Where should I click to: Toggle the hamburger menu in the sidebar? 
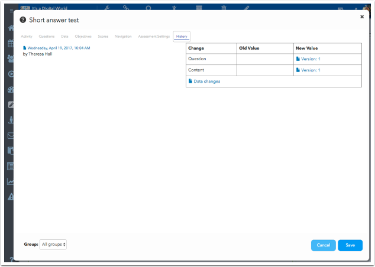(x=11, y=11)
